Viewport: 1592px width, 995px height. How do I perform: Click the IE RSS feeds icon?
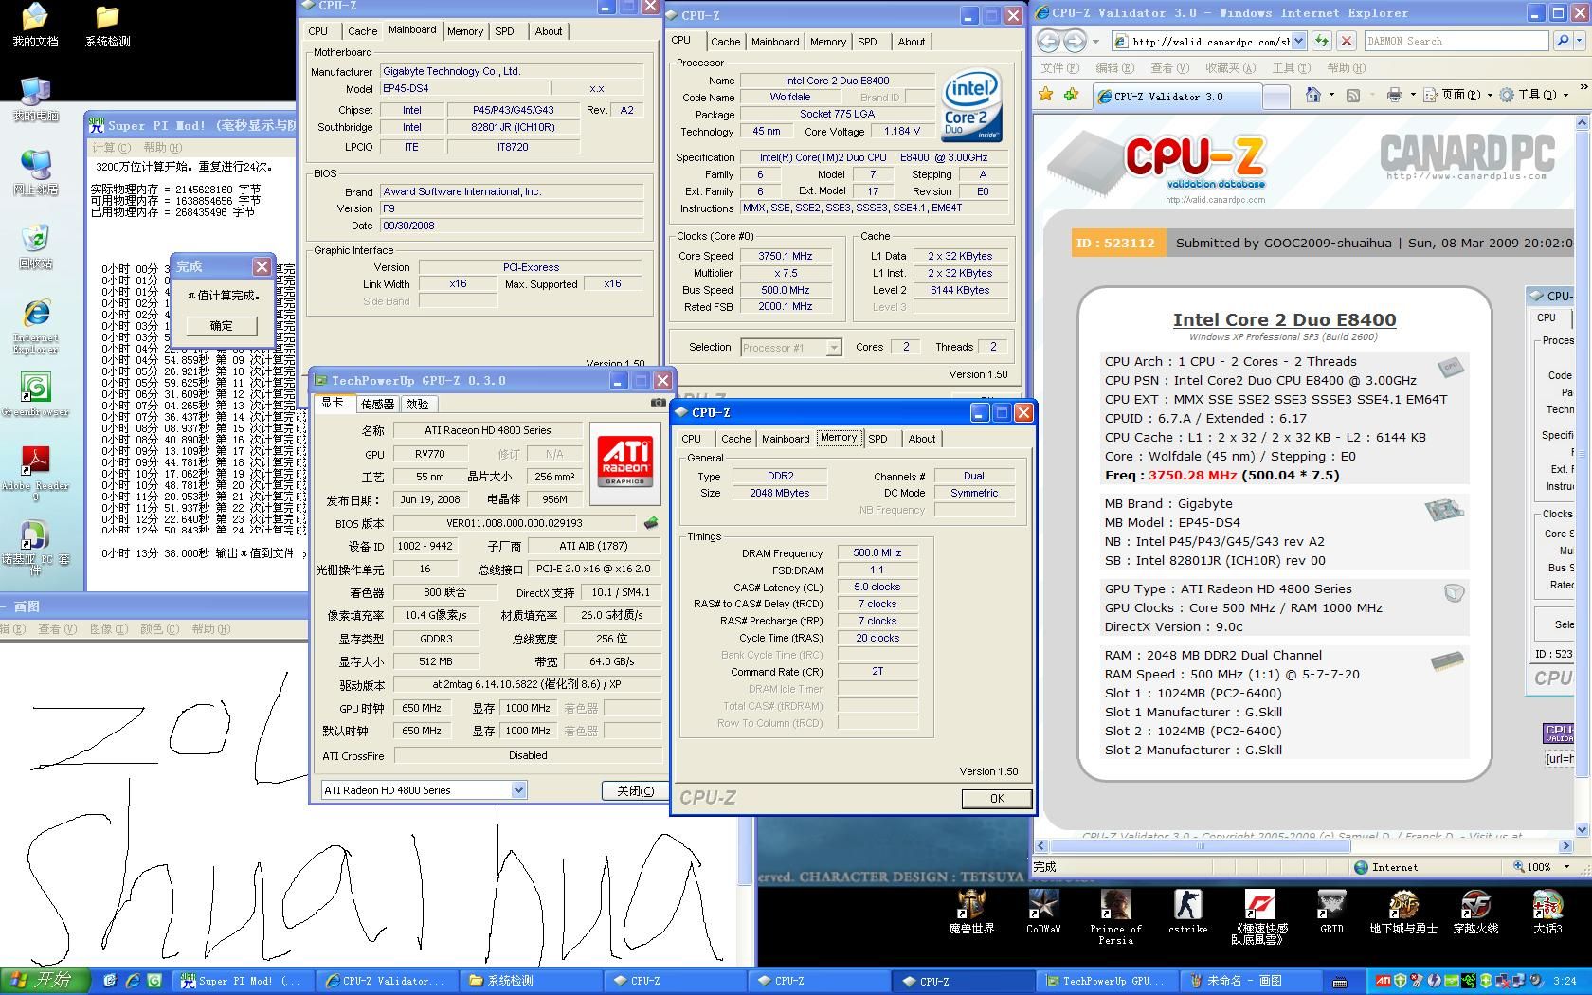tap(1353, 95)
